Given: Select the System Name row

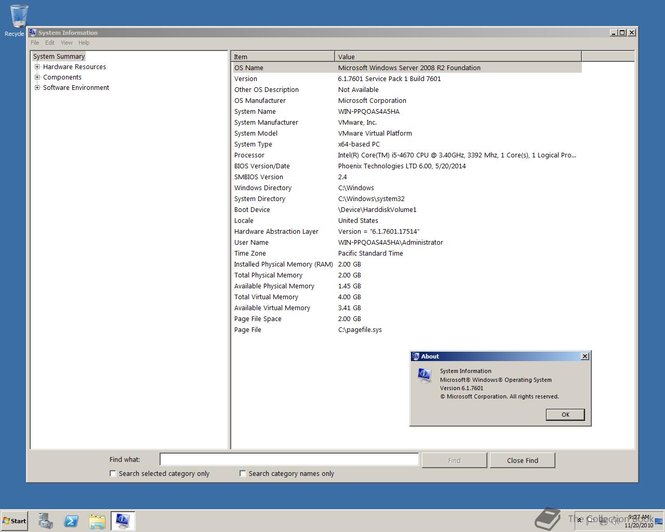Looking at the screenshot, I should 407,111.
